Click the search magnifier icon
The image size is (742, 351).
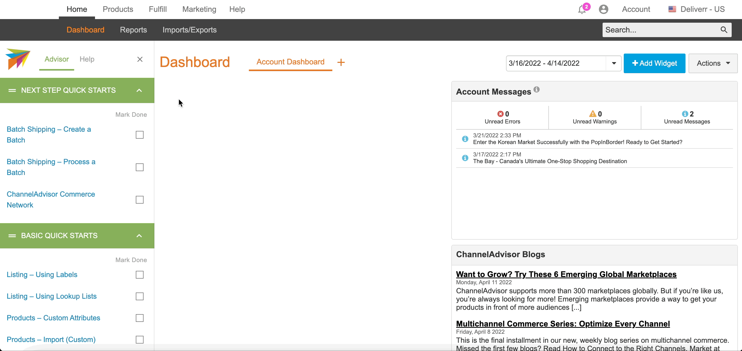point(724,30)
